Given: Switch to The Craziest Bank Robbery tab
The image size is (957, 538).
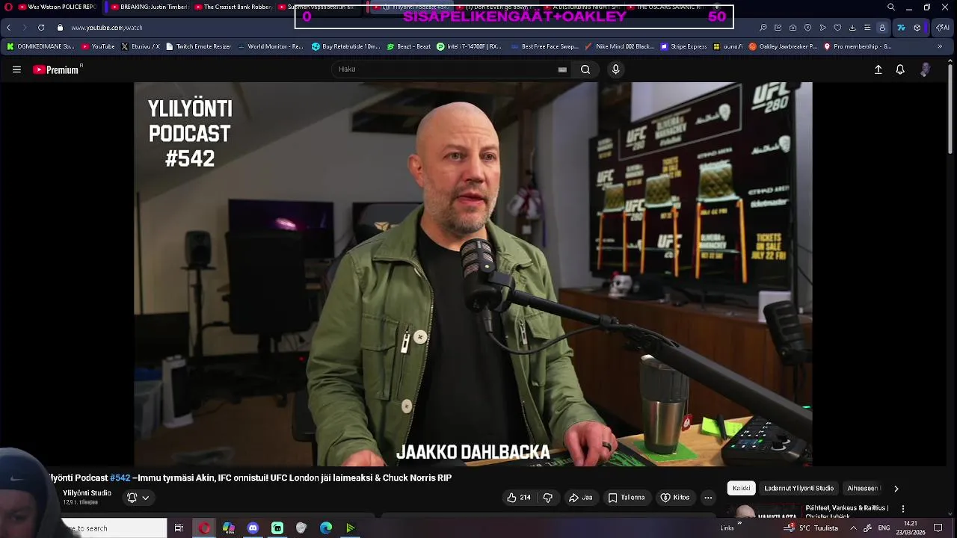Looking at the screenshot, I should coord(233,7).
